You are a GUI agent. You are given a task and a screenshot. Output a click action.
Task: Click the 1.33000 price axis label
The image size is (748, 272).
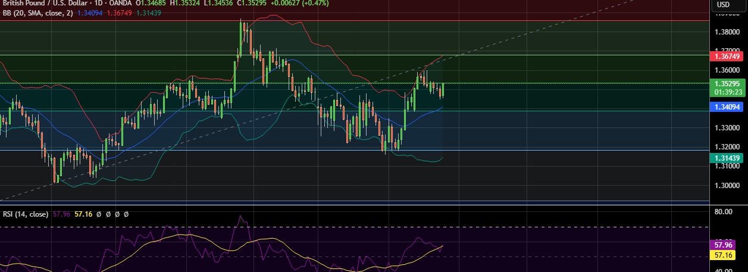click(x=727, y=128)
